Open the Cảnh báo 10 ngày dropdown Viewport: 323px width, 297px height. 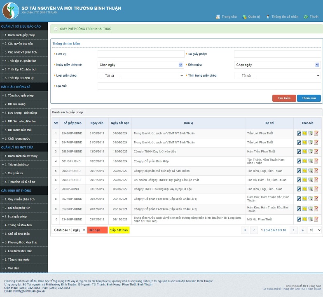pyautogui.click(x=69, y=230)
